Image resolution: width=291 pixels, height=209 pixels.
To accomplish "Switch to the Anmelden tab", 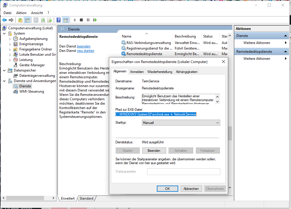I will point(137,72).
